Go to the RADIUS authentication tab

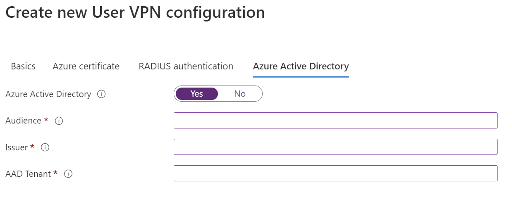coord(186,66)
